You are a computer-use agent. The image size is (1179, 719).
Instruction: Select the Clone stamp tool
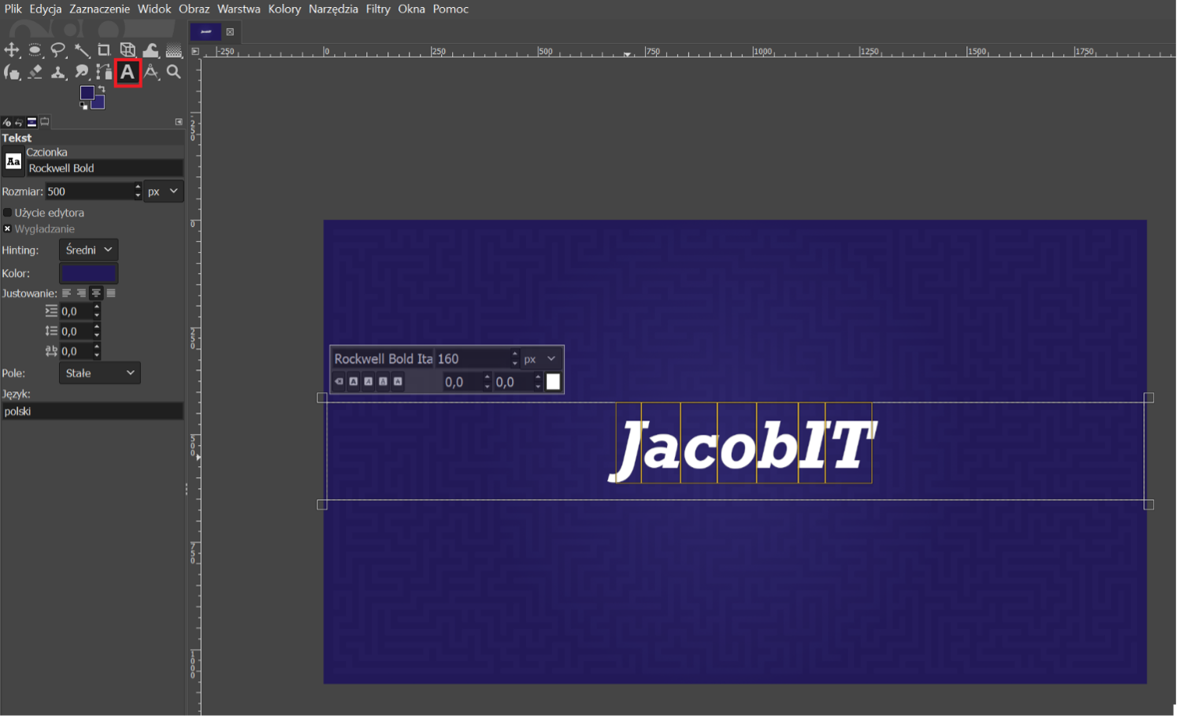click(x=58, y=72)
